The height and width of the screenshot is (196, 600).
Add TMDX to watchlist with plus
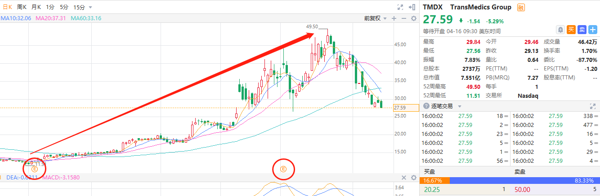(x=592, y=29)
